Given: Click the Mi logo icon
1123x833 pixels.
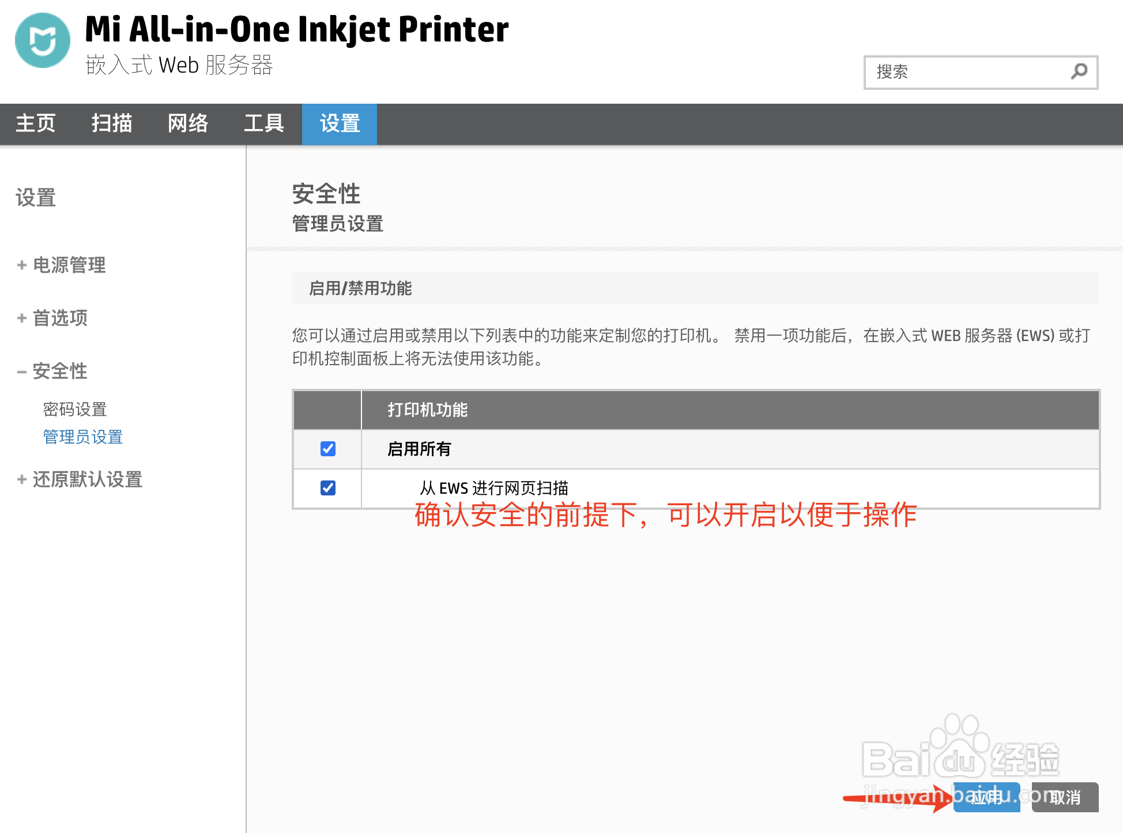Looking at the screenshot, I should [x=42, y=40].
